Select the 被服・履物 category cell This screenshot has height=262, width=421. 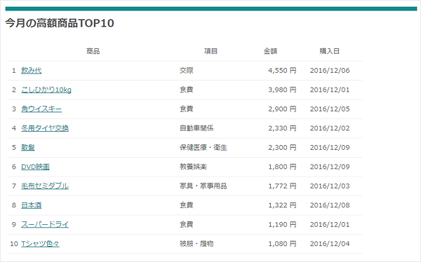pos(196,244)
